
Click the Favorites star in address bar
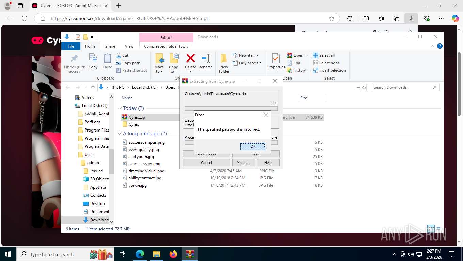pyautogui.click(x=332, y=18)
